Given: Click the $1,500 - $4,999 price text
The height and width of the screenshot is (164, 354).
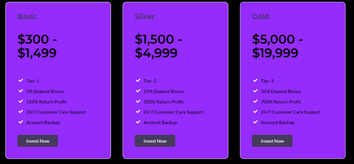Looking at the screenshot, I should pyautogui.click(x=158, y=46).
